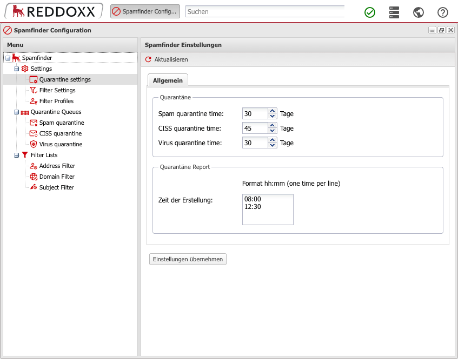Click the CISS quarantine envelope icon
The height and width of the screenshot is (359, 458).
34,133
